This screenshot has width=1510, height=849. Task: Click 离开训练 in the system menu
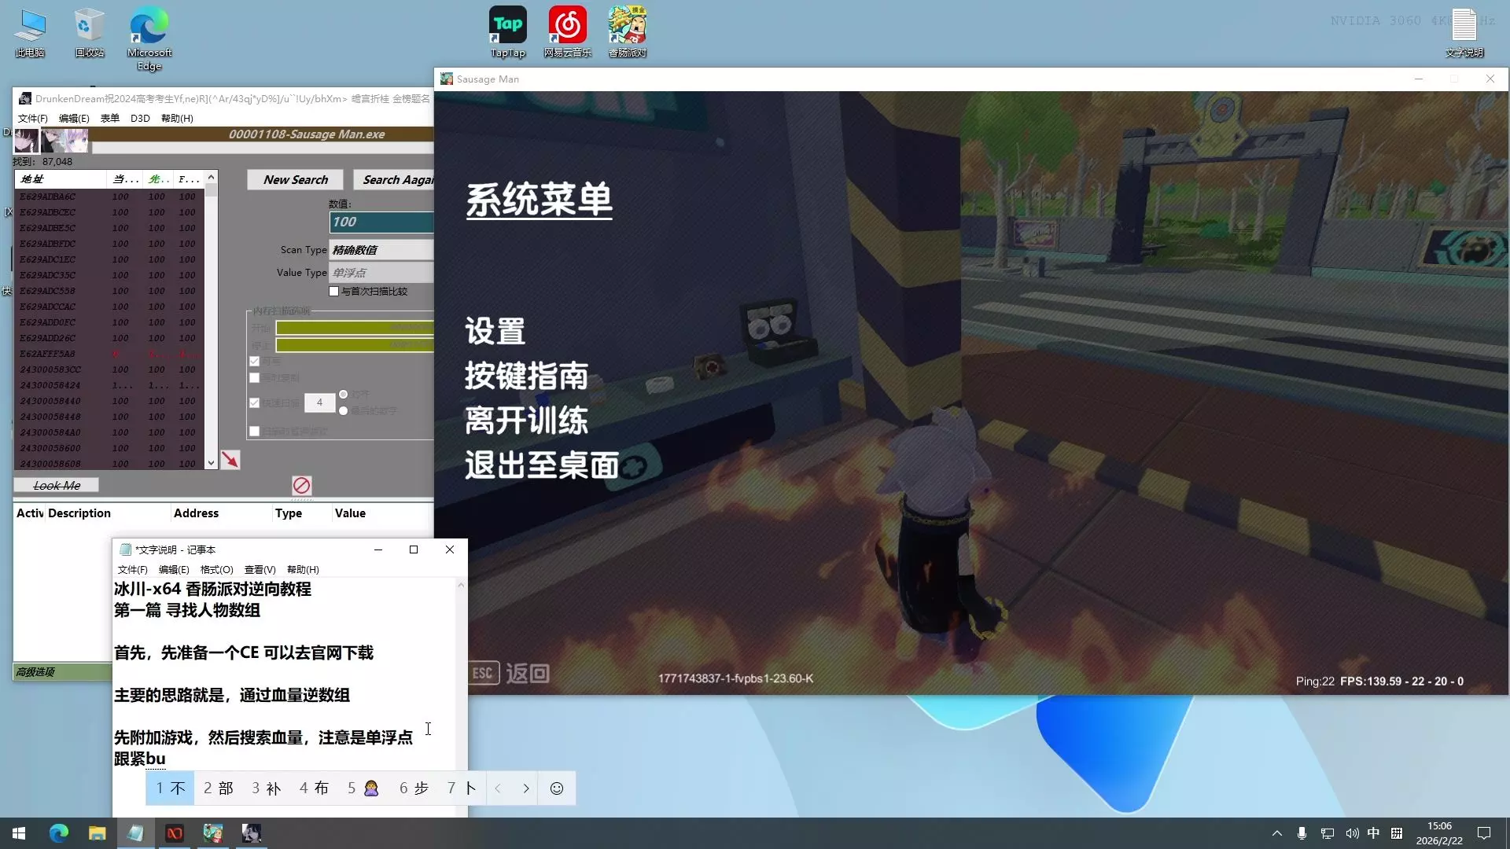click(x=526, y=421)
